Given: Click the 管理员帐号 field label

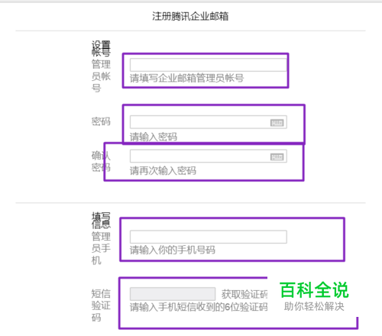Looking at the screenshot, I should [101, 76].
